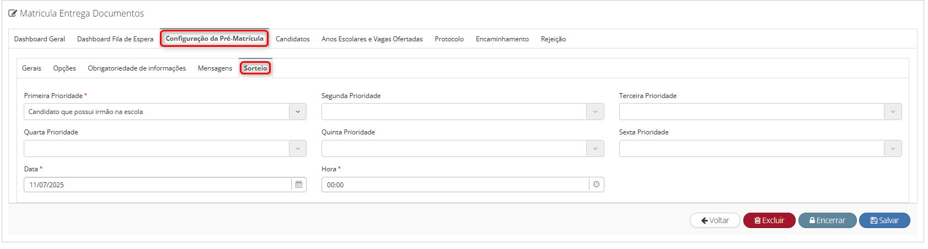Open the Sexta Prioridade dropdown
The image size is (928, 249).
tap(760, 148)
